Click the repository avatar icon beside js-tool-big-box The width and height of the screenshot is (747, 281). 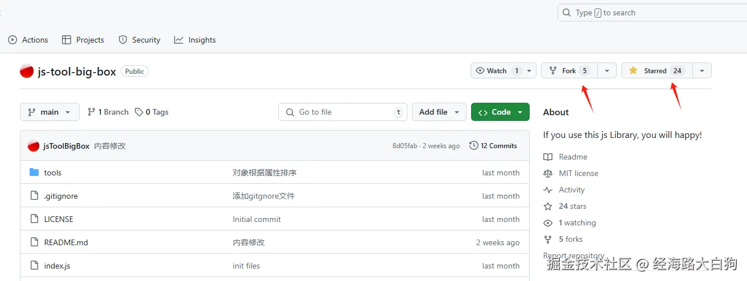[27, 72]
